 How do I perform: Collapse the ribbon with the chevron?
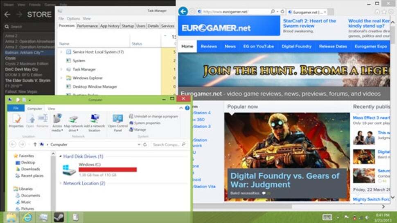[x=181, y=108]
